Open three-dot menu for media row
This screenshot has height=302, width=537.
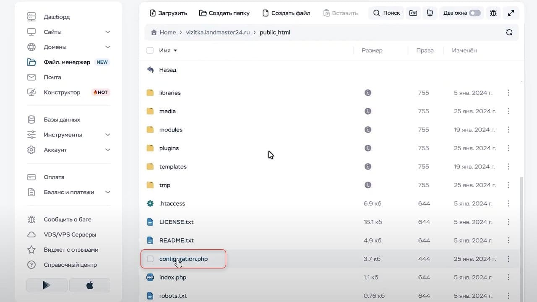tap(508, 111)
